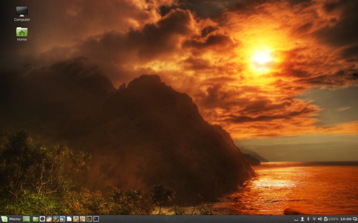Launch Thunderbird mail from the panel

(x=62, y=219)
